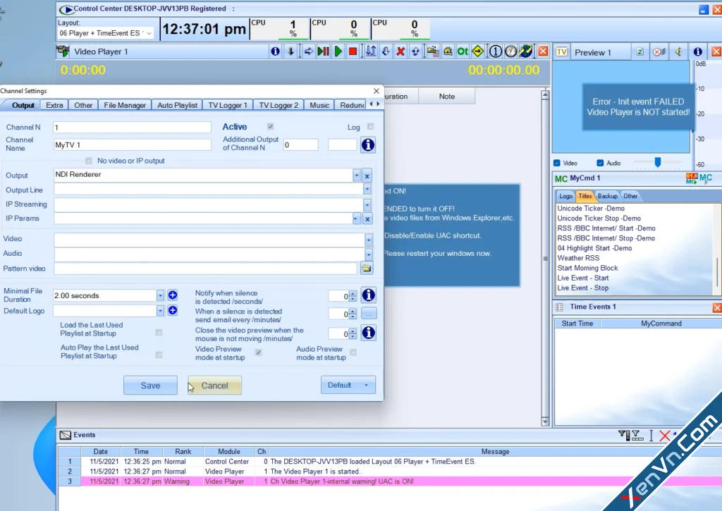Image resolution: width=722 pixels, height=511 pixels.
Task: Click the green Ot icon in player toolbar
Action: point(463,51)
